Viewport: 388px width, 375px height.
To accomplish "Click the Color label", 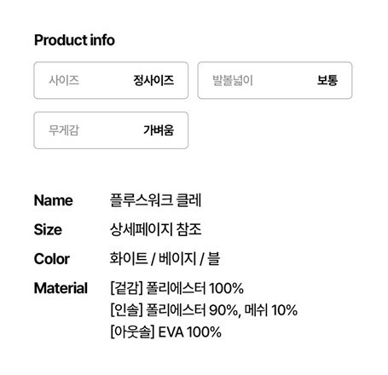I will click(x=52, y=259).
